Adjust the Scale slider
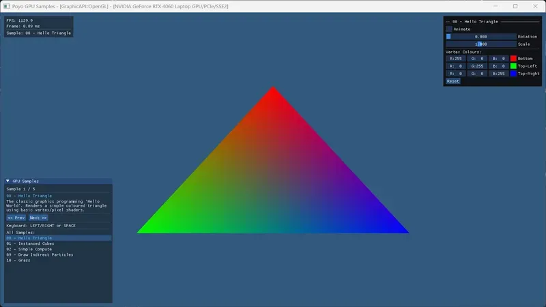The width and height of the screenshot is (546, 307). point(481,44)
